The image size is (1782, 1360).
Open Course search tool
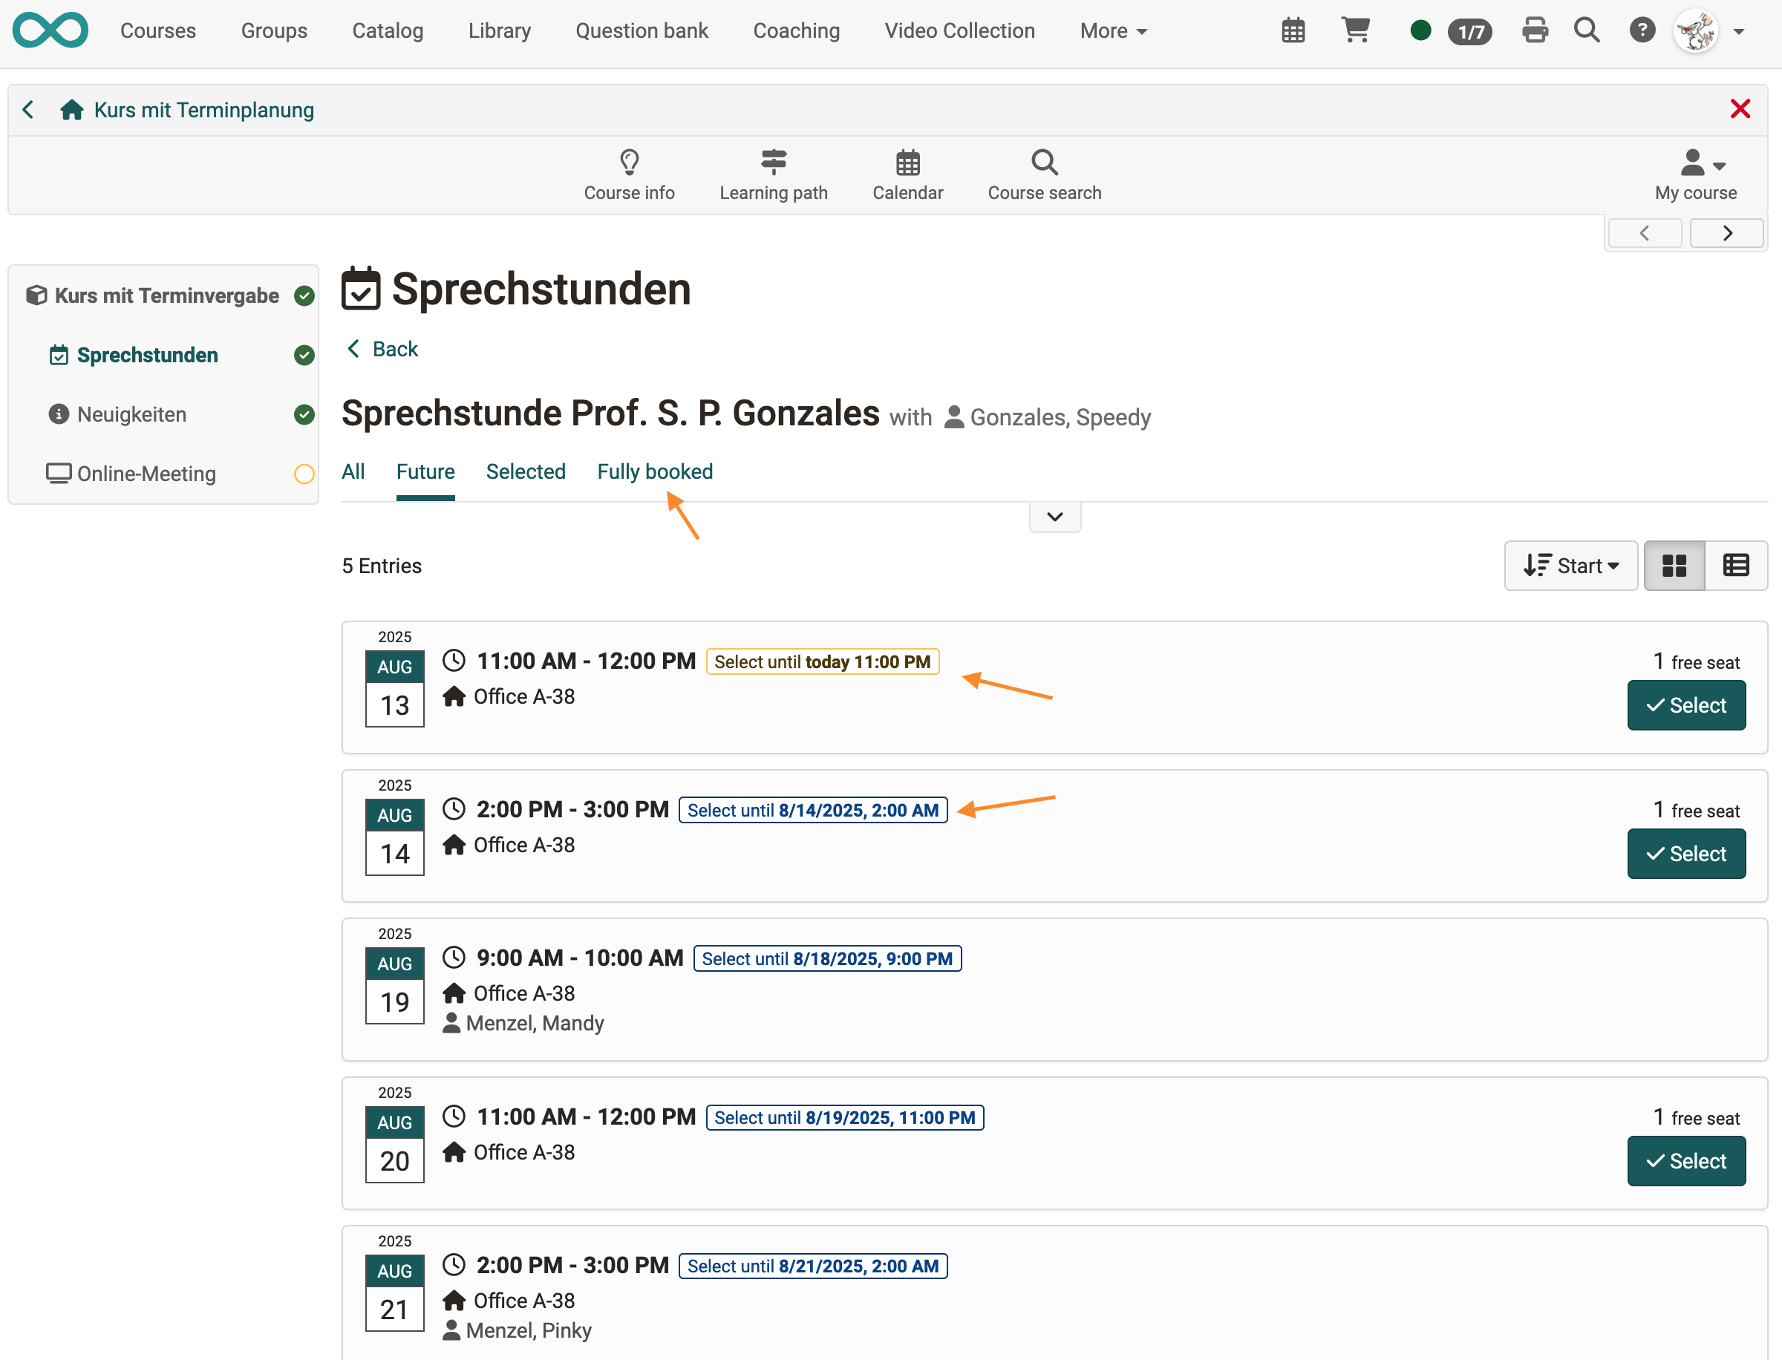pyautogui.click(x=1044, y=174)
